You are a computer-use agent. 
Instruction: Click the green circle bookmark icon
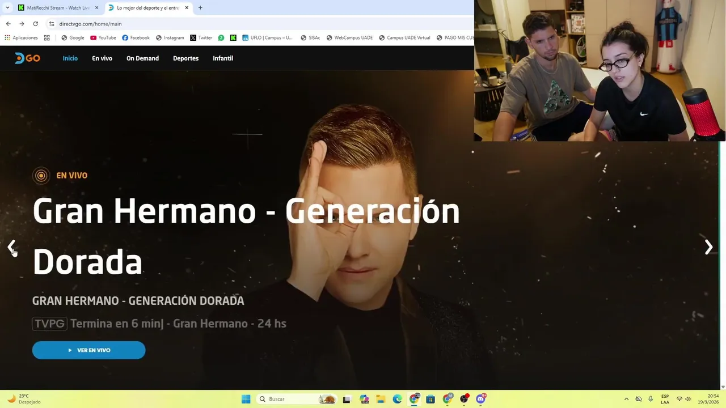[221, 38]
